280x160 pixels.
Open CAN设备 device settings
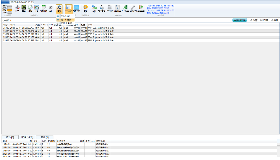click(x=109, y=8)
